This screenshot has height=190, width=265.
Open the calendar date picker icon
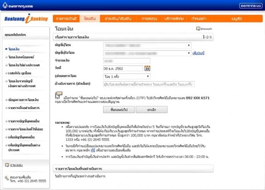148,68
